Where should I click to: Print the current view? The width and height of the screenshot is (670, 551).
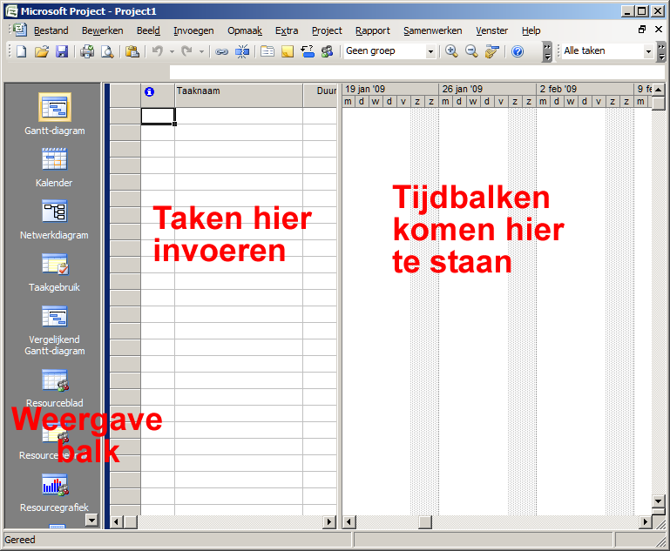point(87,51)
